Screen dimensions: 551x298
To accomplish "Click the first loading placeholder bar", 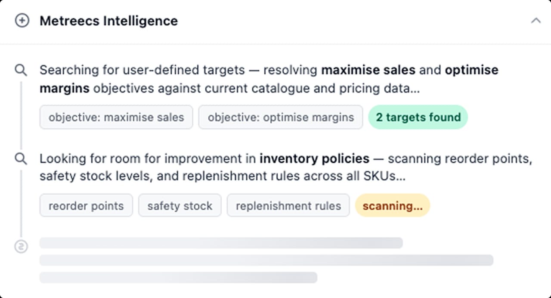I will point(221,243).
